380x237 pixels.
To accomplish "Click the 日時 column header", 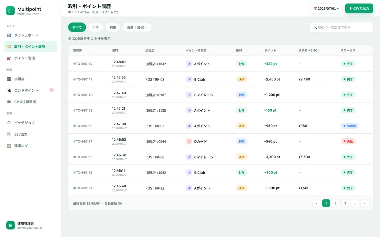I will click(115, 51).
